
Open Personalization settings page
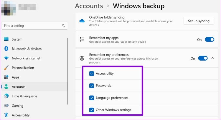click(x=34, y=68)
